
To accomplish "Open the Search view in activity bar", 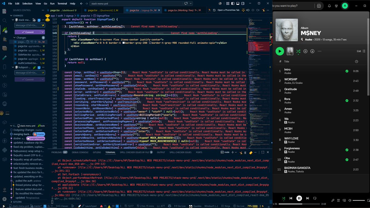I will coord(4,21).
